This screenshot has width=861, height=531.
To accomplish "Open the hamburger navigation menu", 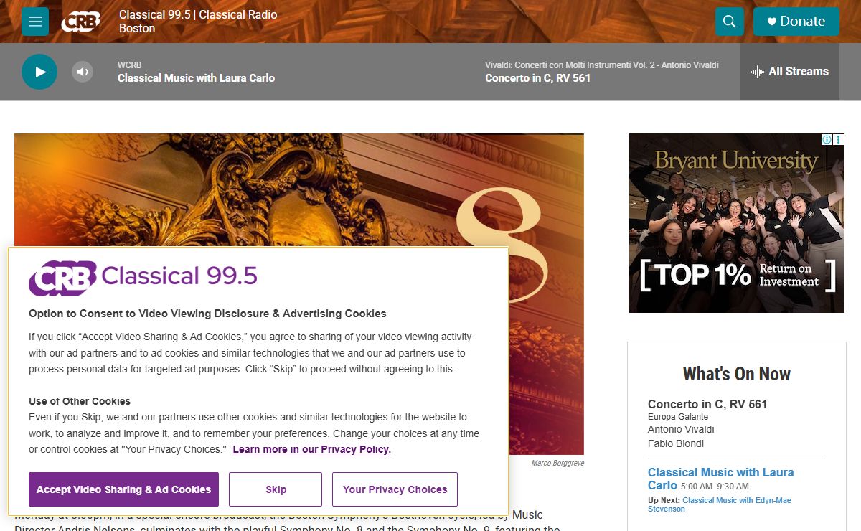I will click(x=35, y=22).
